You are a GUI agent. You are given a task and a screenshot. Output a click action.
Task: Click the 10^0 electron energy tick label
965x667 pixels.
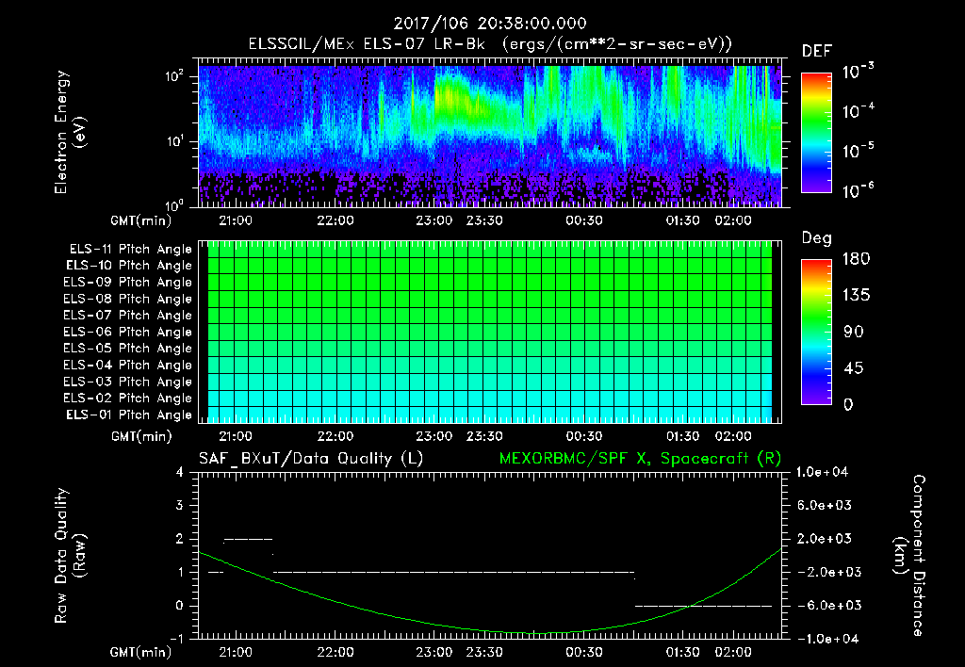coord(175,204)
